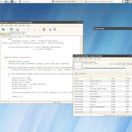Click the Open file folder icon in gedit

[x=3, y=29]
